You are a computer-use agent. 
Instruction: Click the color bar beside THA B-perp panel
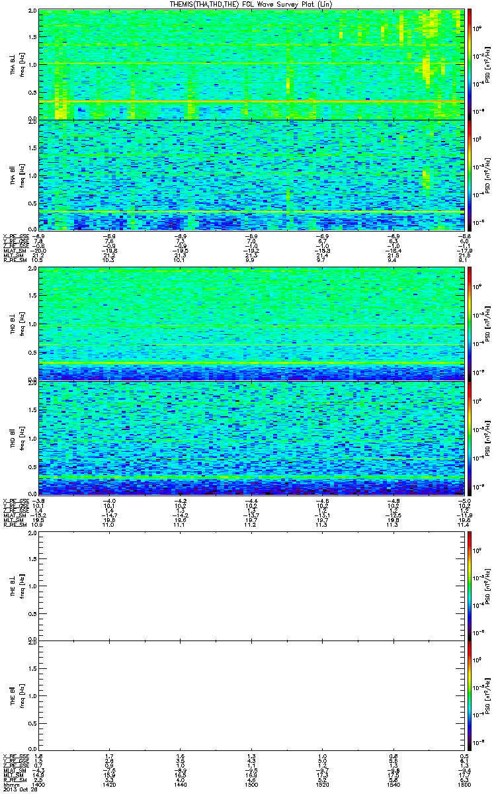click(470, 64)
